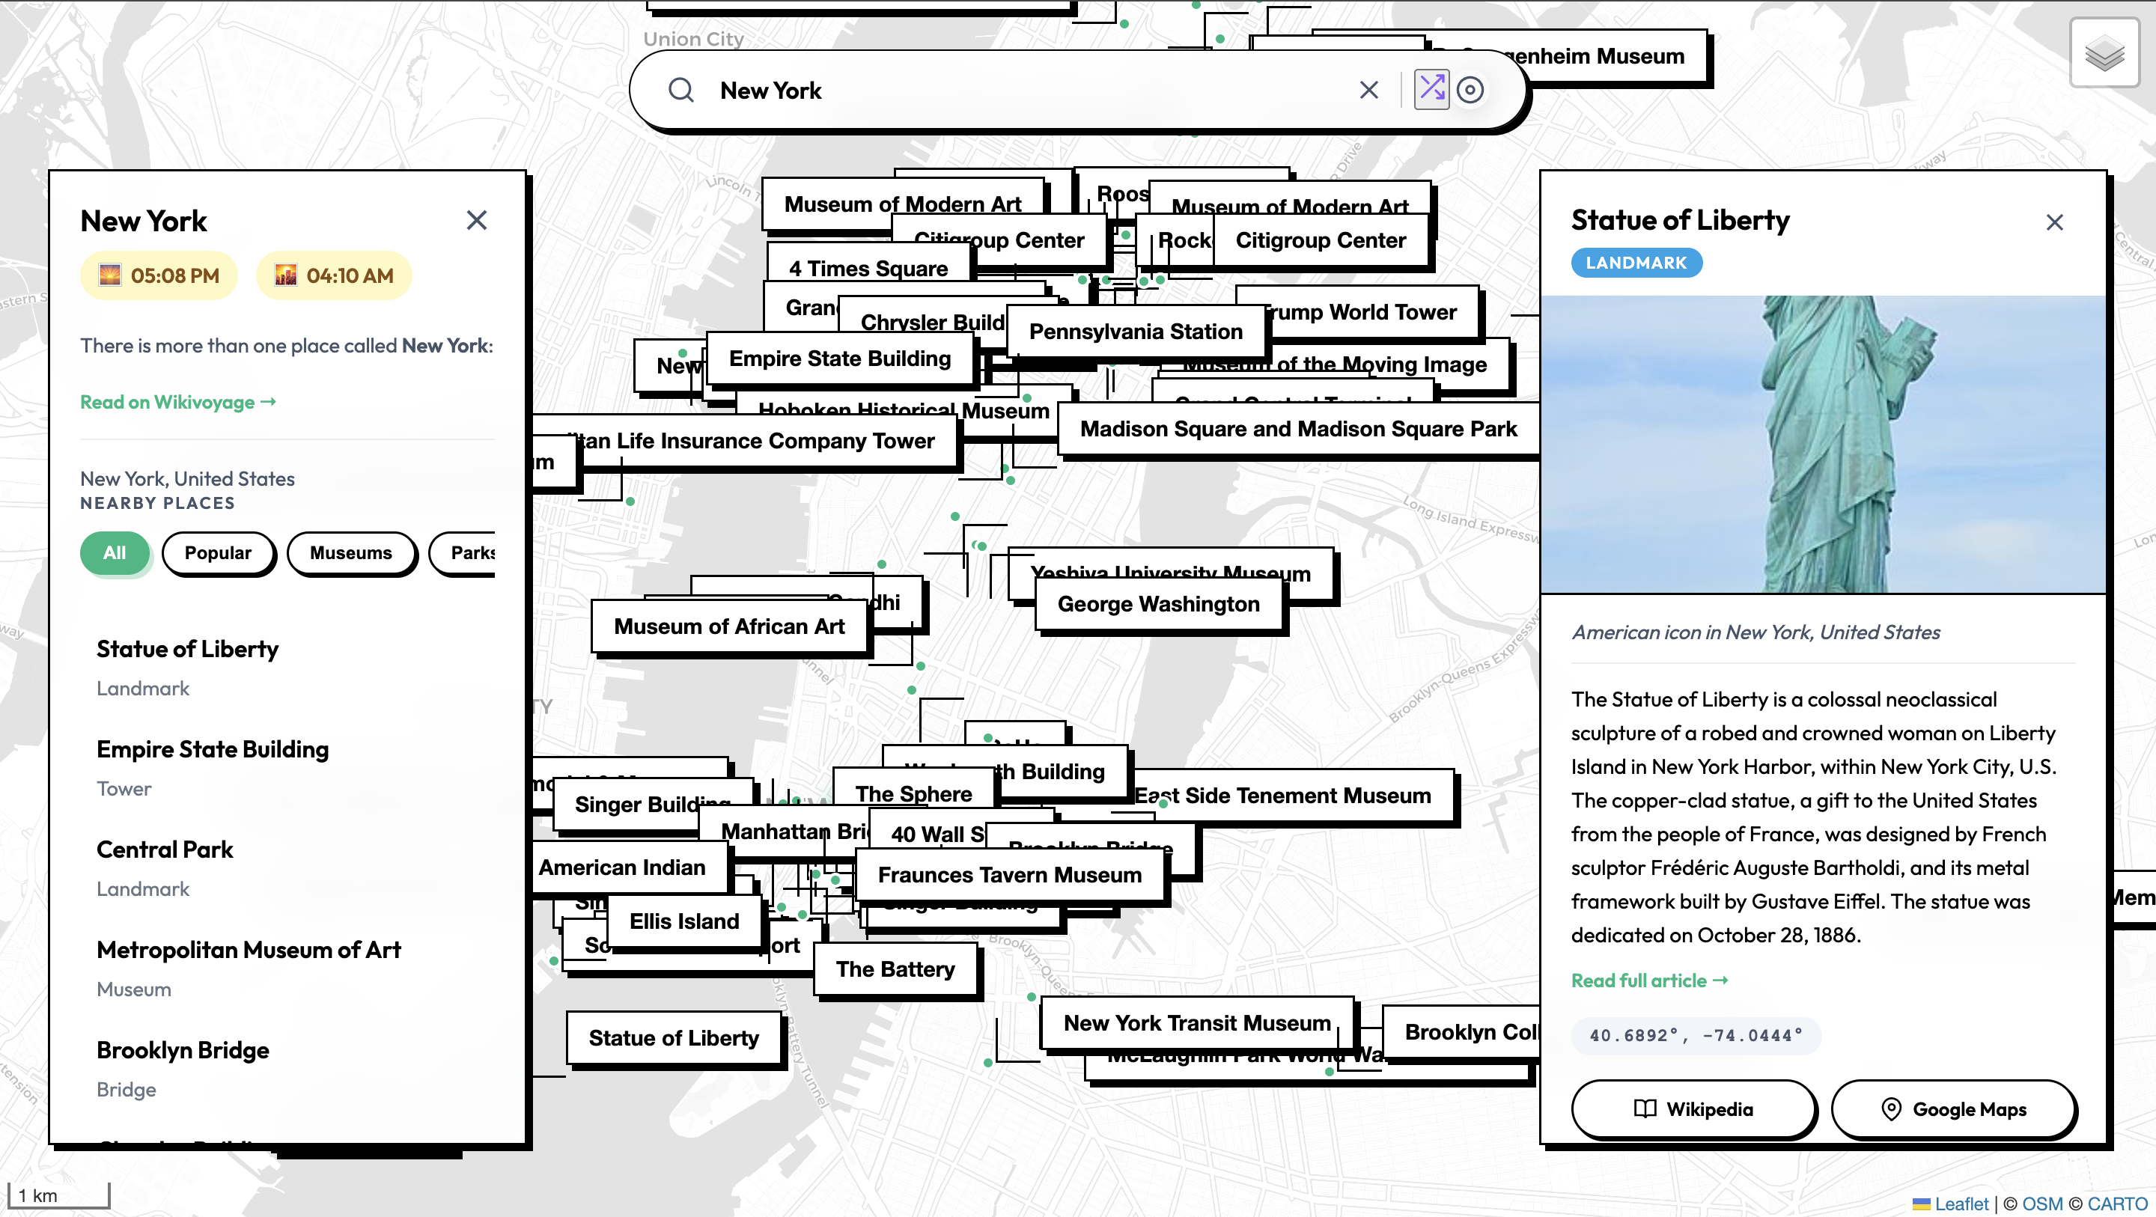Clear the New York search with the X icon
The width and height of the screenshot is (2156, 1217).
(1369, 90)
